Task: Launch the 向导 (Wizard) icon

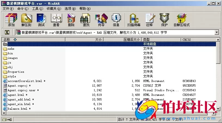Action: (x=101, y=20)
